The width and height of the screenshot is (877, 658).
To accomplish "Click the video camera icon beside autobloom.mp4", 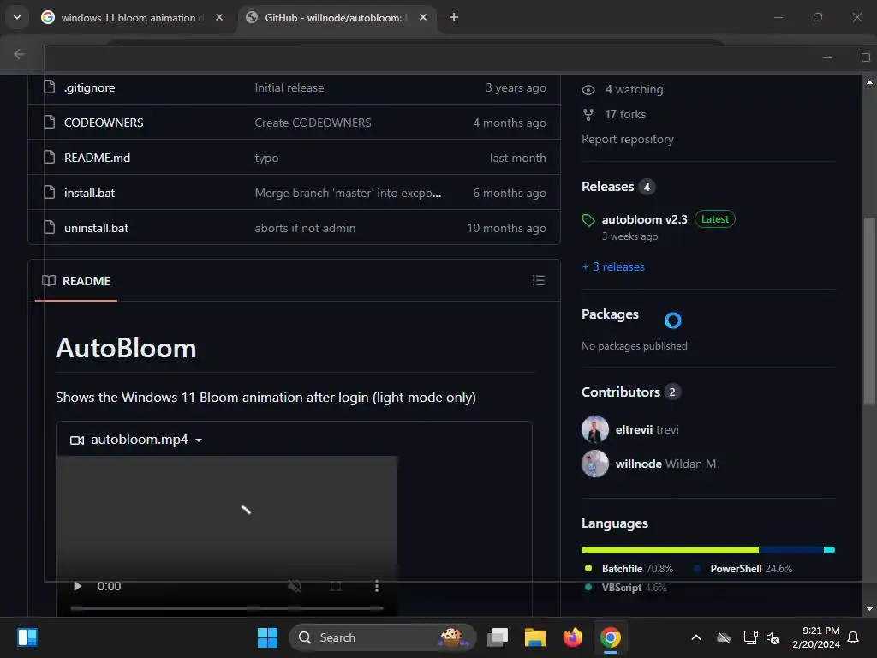I will pyautogui.click(x=76, y=440).
